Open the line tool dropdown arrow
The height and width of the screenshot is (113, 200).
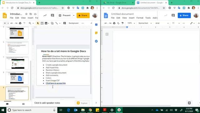60,23
